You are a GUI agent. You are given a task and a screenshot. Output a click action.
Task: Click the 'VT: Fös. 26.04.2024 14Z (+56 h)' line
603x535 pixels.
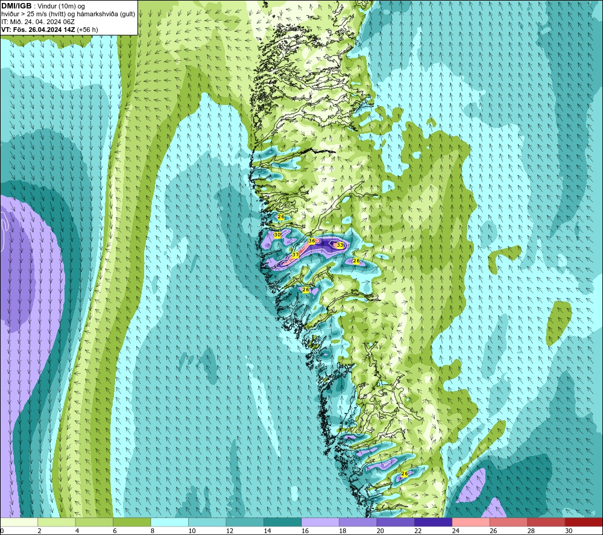[49, 30]
